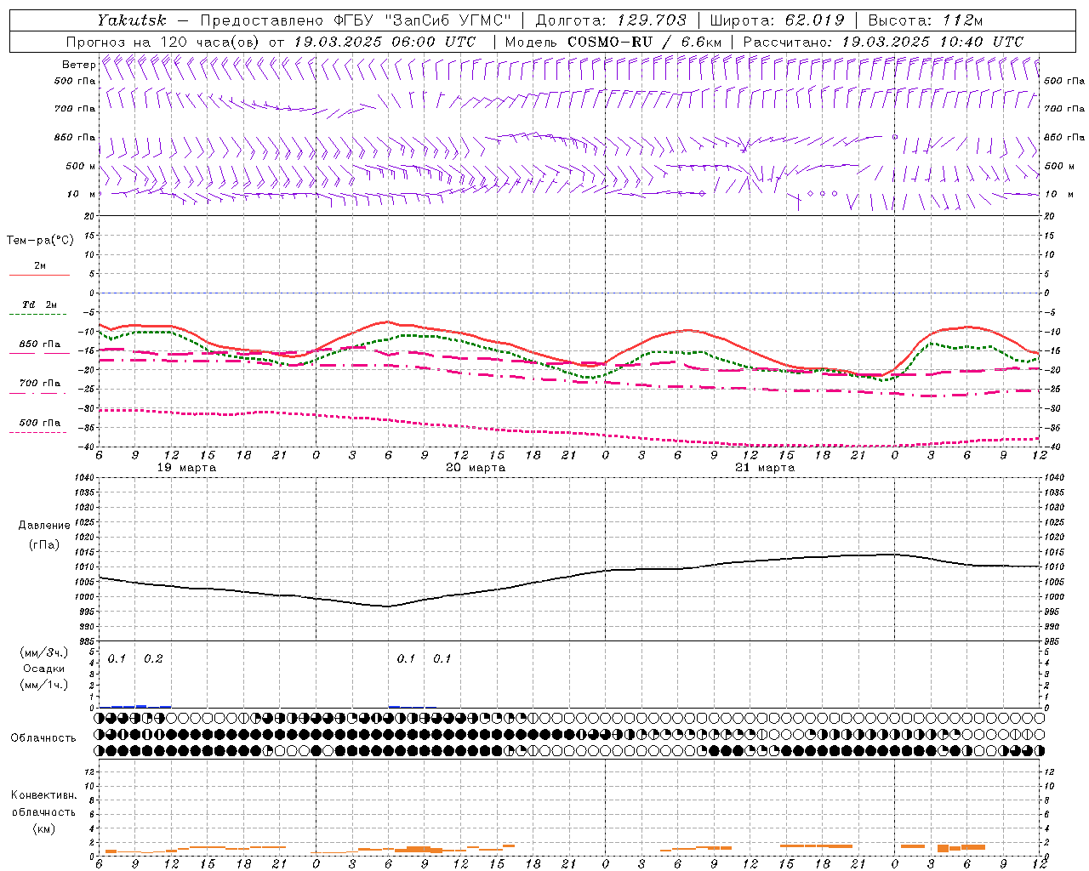Select the "19 марта" date label
1089x871 pixels.
(187, 468)
